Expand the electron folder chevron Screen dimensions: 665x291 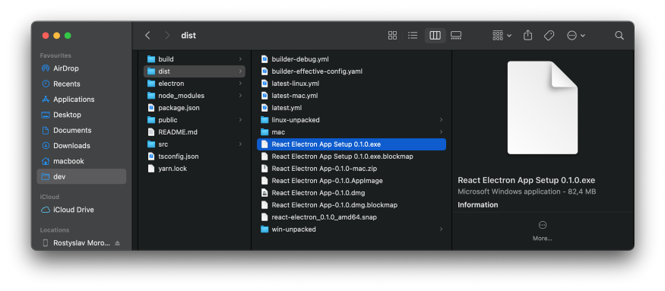coord(240,84)
